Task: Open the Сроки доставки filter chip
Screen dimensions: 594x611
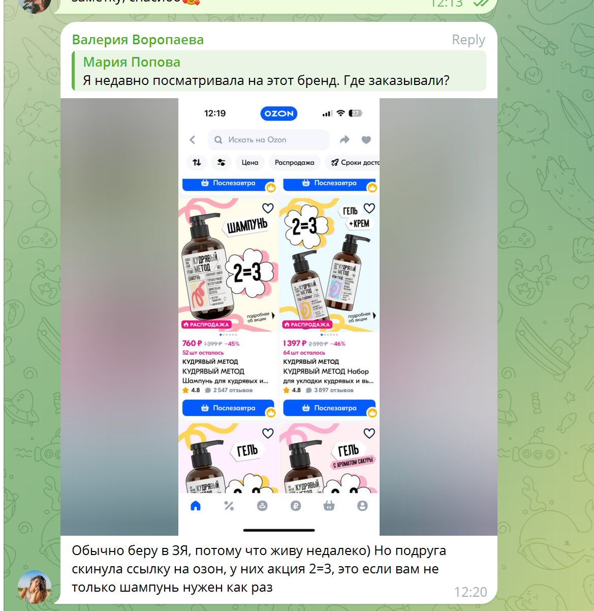Action: [352, 162]
